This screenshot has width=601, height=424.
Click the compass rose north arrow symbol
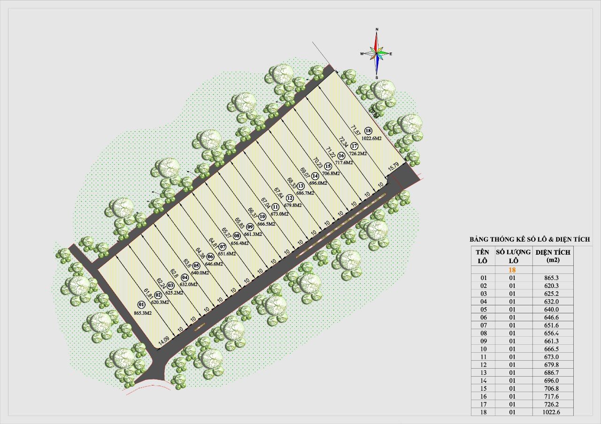(377, 43)
